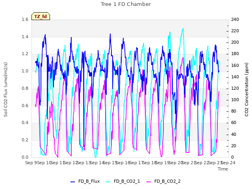
Task: Click the 60 right axis value
Action: pos(233,123)
